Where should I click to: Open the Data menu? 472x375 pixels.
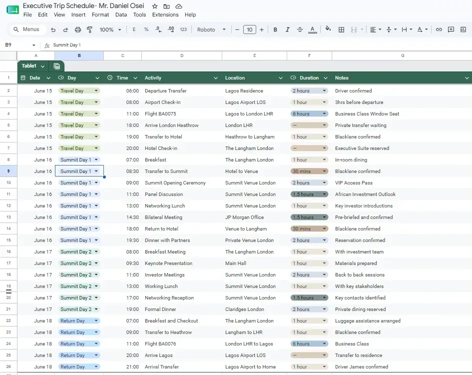121,14
